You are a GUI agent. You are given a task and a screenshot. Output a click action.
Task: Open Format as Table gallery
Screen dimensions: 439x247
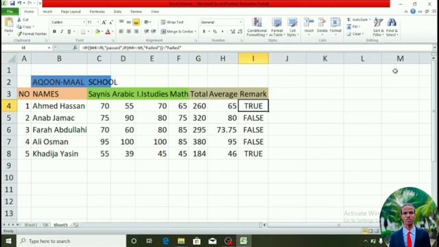tap(276, 27)
